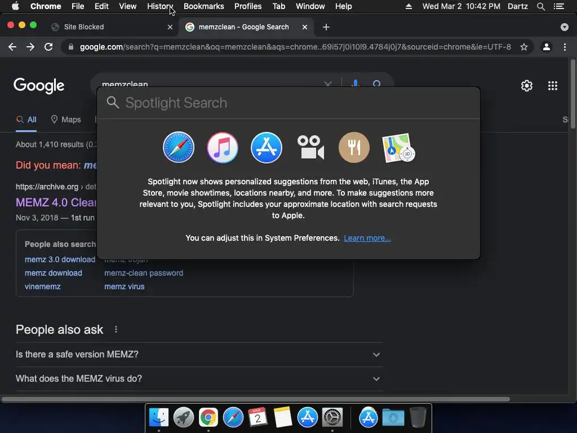
Task: Click the Maps icon in Spotlight panel
Action: 398,148
